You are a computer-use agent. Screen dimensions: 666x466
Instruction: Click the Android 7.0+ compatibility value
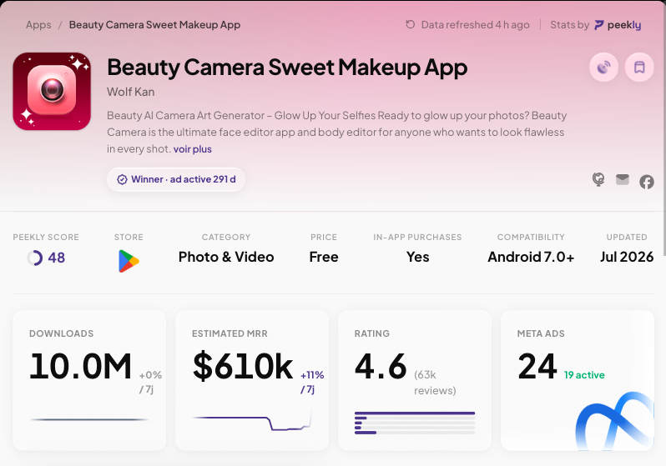531,257
